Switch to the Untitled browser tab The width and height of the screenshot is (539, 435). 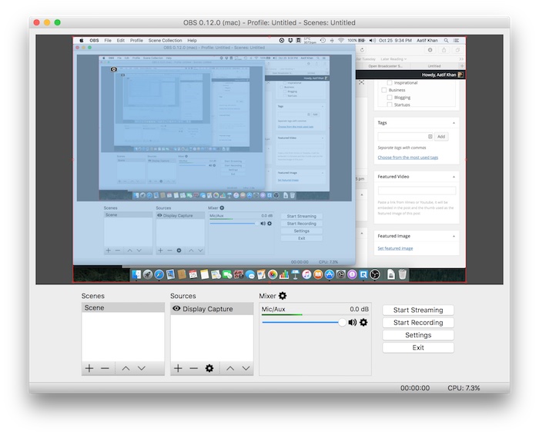434,66
